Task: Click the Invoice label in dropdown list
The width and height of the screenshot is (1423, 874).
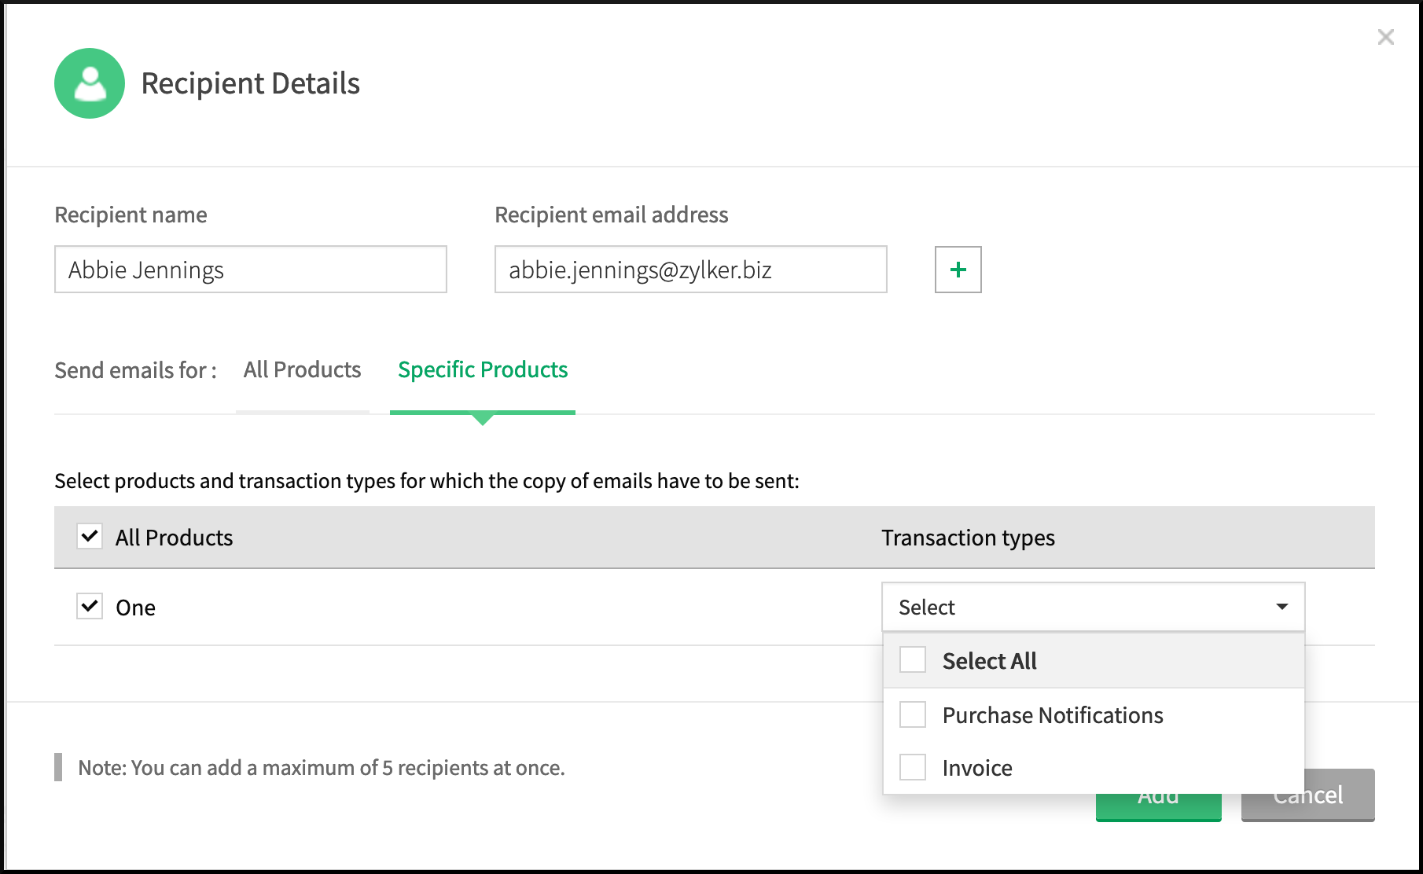Action: 977,768
